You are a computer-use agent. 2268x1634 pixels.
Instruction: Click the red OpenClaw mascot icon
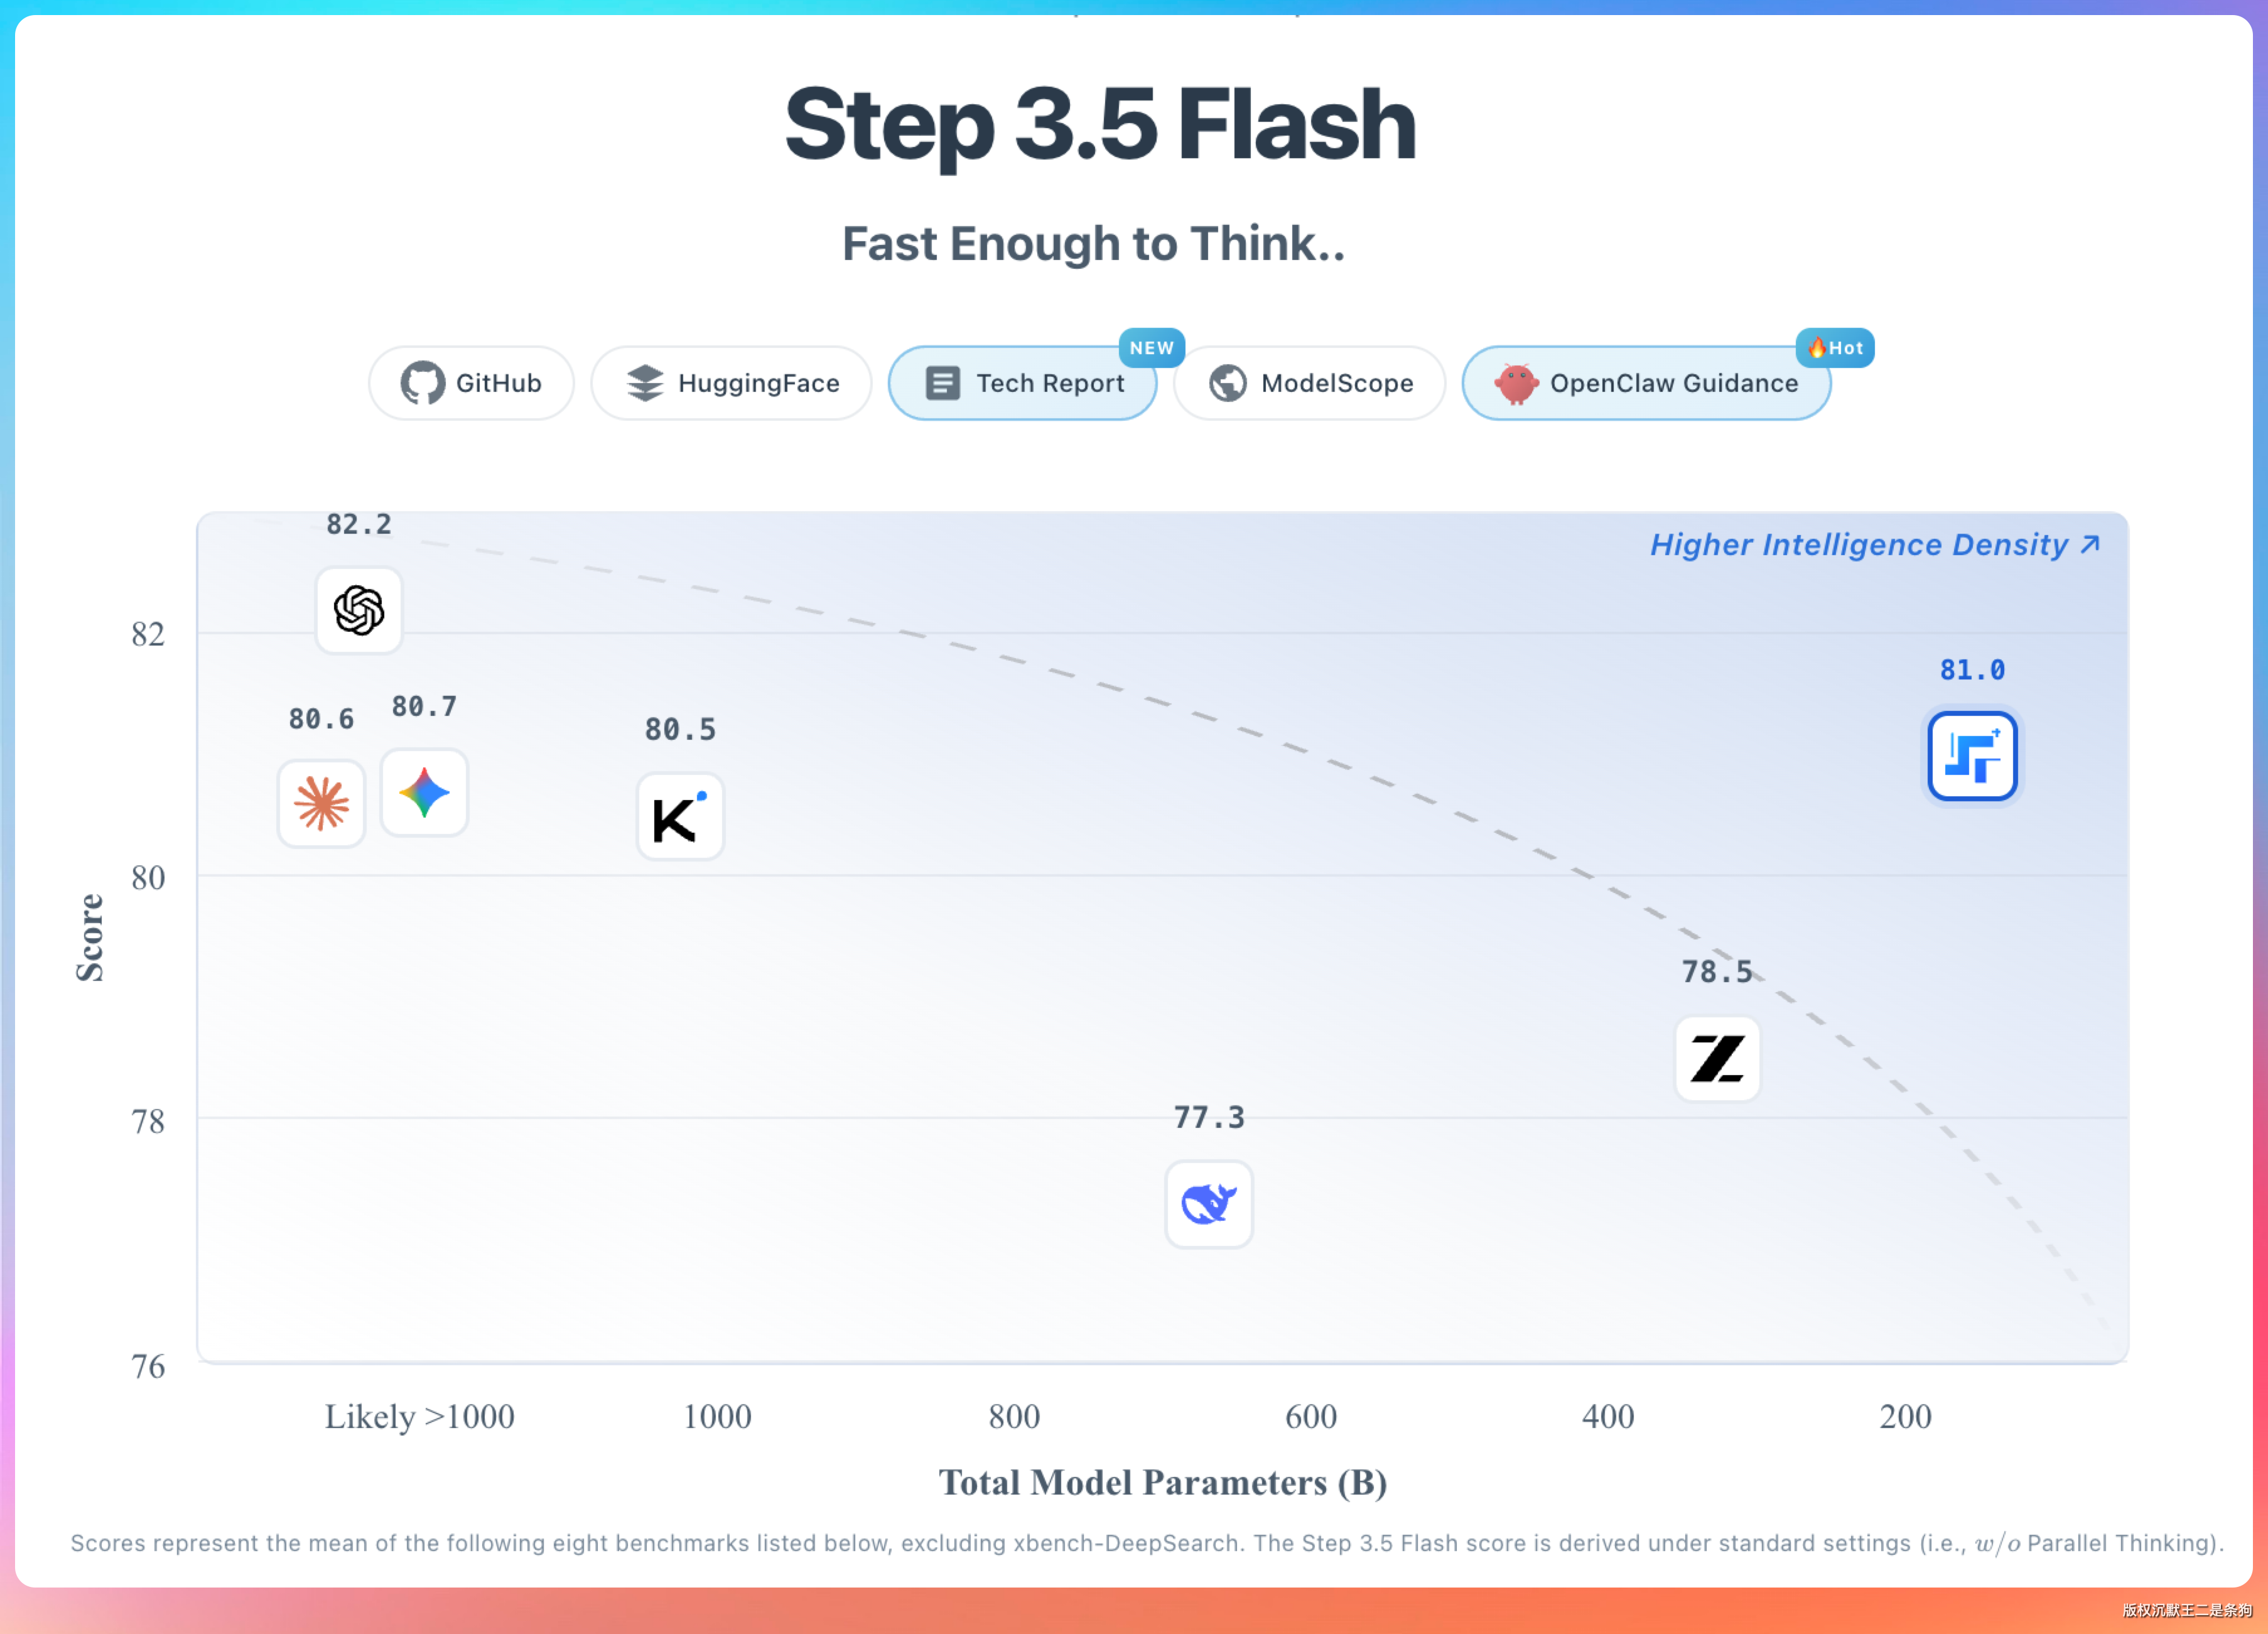[x=1516, y=383]
